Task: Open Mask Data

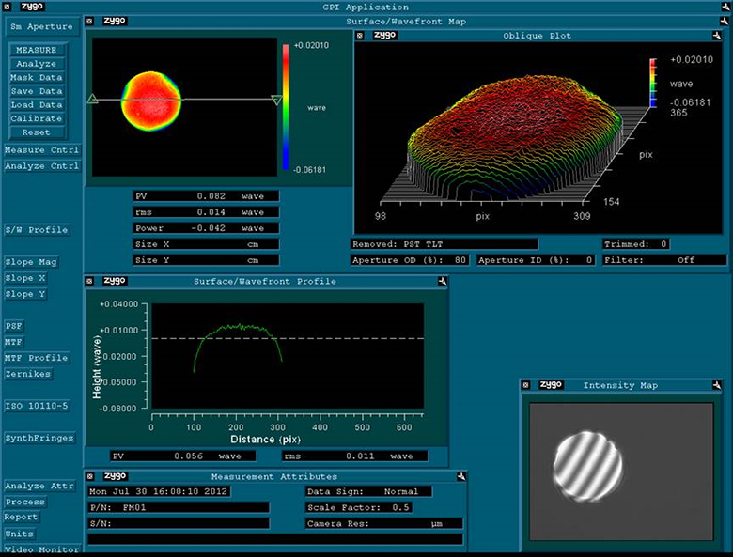Action: click(x=37, y=78)
